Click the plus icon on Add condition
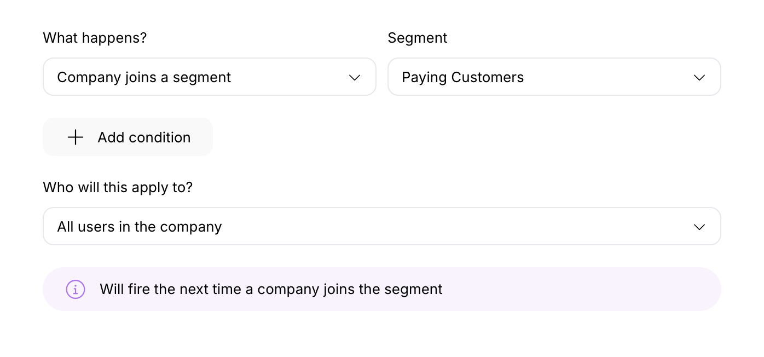 pos(75,137)
